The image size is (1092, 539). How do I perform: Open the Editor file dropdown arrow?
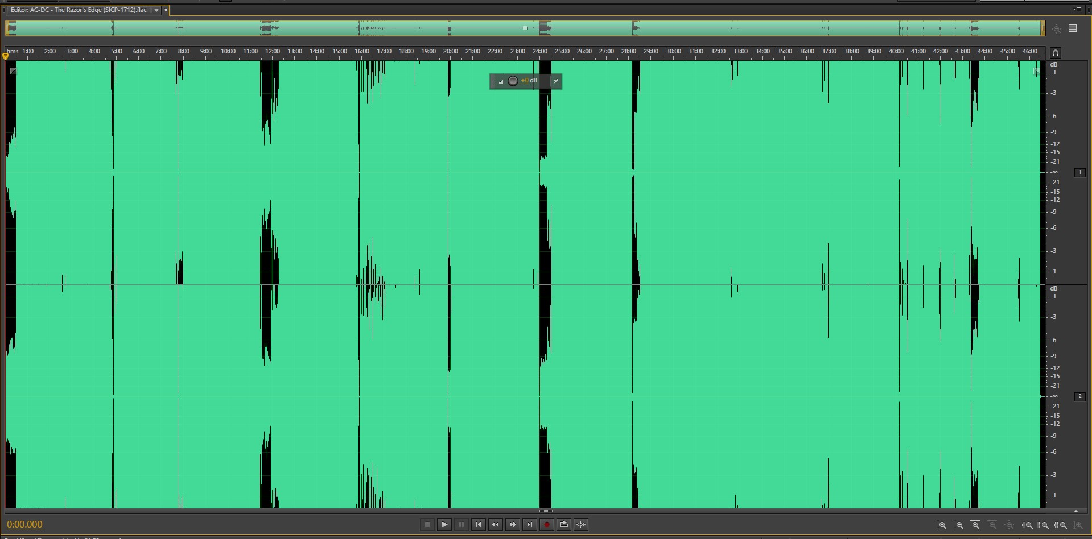click(x=156, y=10)
